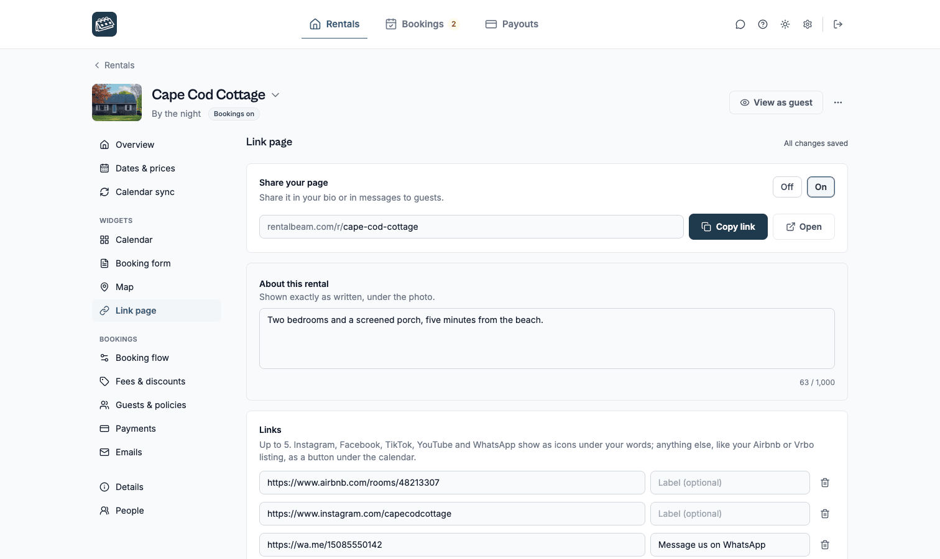Open Dates & prices in the sidebar

coord(157,168)
